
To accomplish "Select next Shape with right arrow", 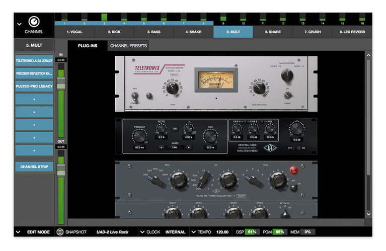I will pyautogui.click(x=188, y=147).
